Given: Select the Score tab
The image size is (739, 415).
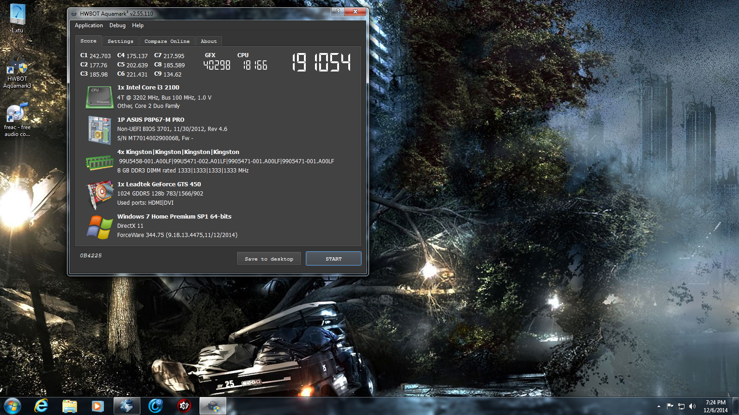Looking at the screenshot, I should tap(88, 41).
